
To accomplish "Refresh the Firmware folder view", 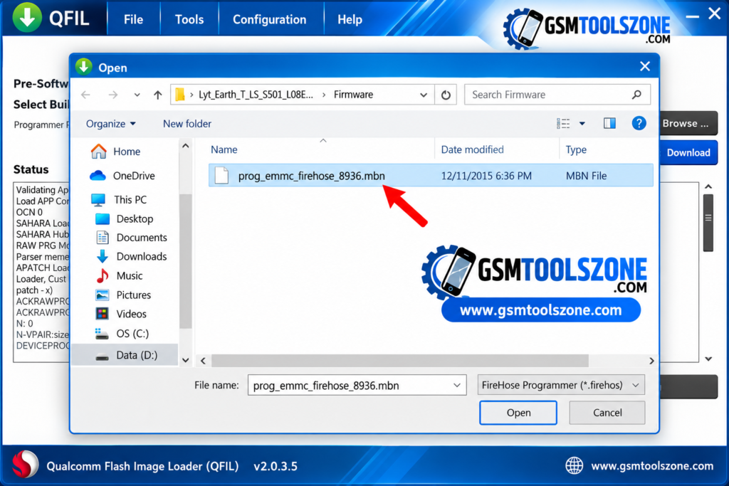I will (446, 95).
